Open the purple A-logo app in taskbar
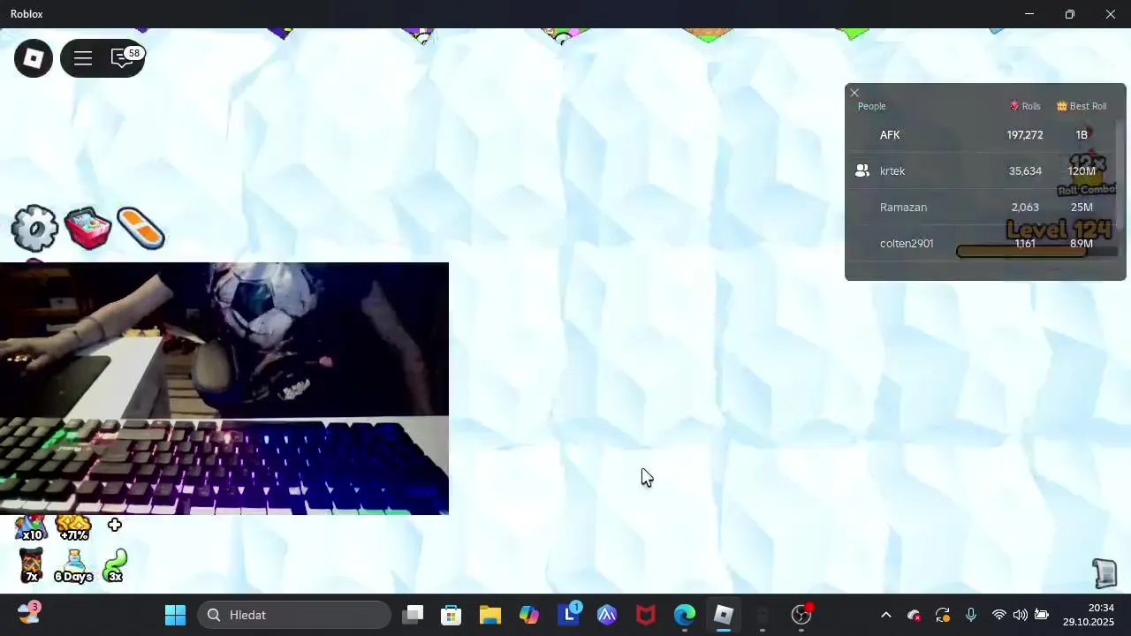Viewport: 1131px width, 636px height. point(607,615)
